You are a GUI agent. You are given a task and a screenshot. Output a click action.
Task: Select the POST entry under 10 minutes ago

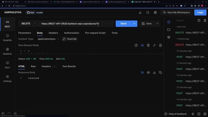191,57
